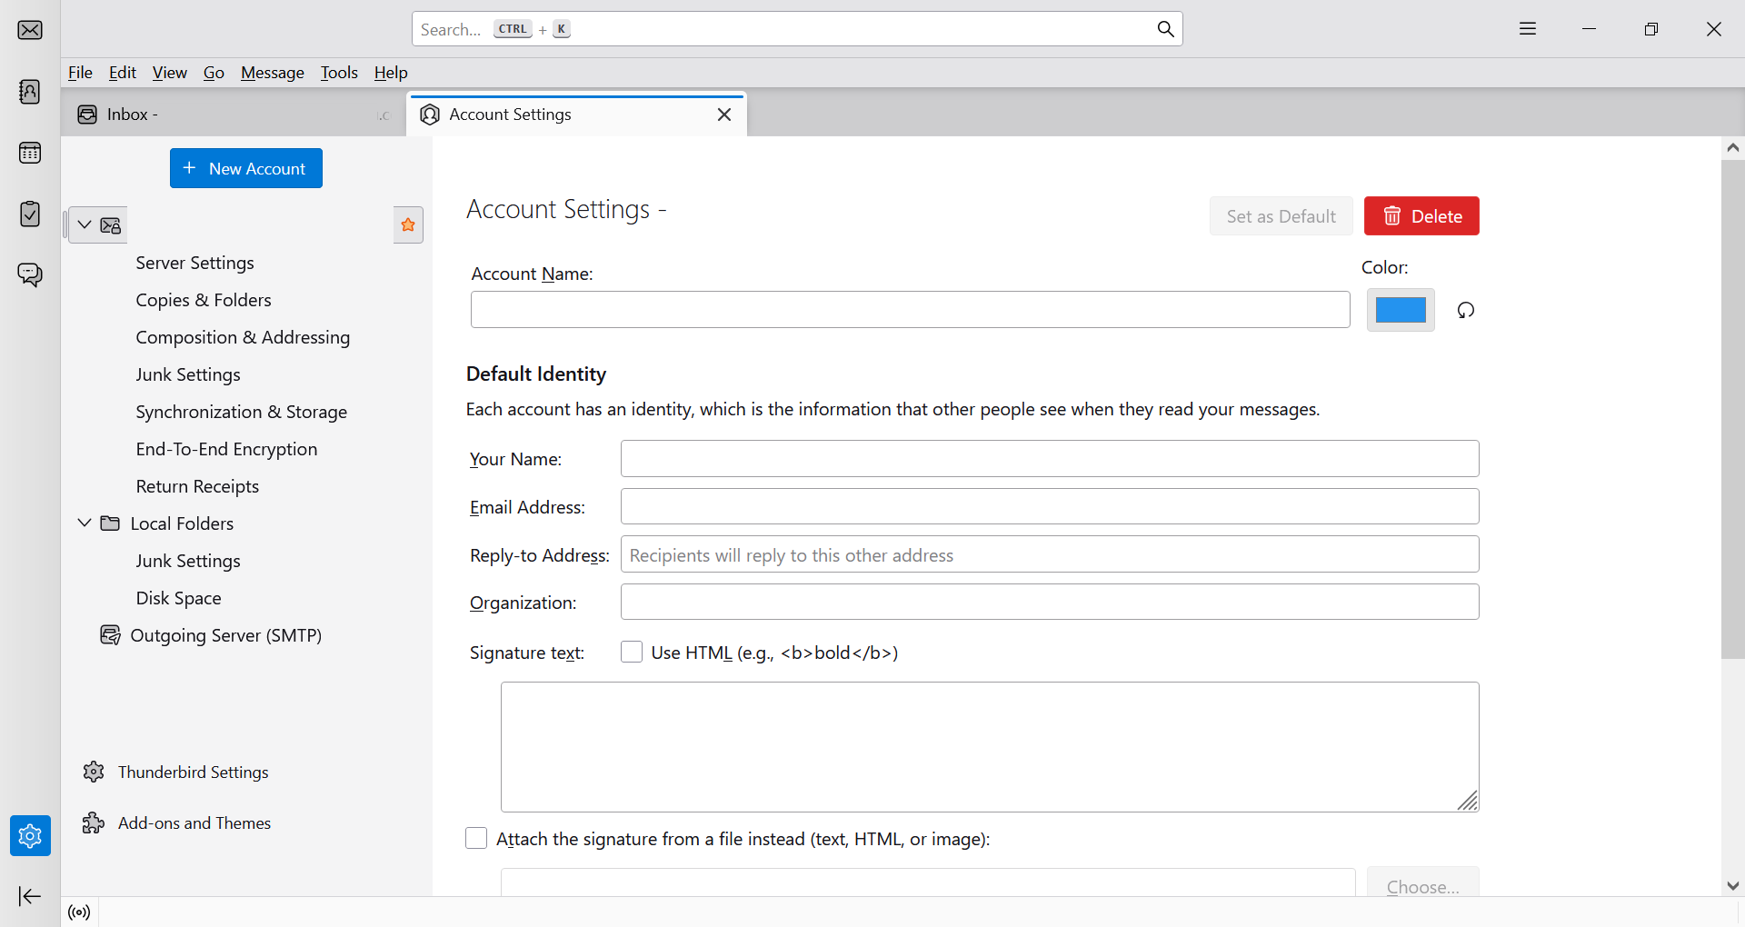Click the red Delete account button
This screenshot has width=1745, height=927.
pyautogui.click(x=1421, y=216)
